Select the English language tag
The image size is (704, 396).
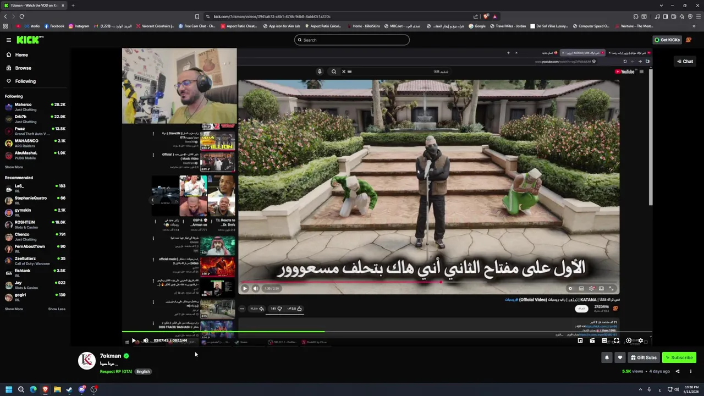[x=143, y=372]
